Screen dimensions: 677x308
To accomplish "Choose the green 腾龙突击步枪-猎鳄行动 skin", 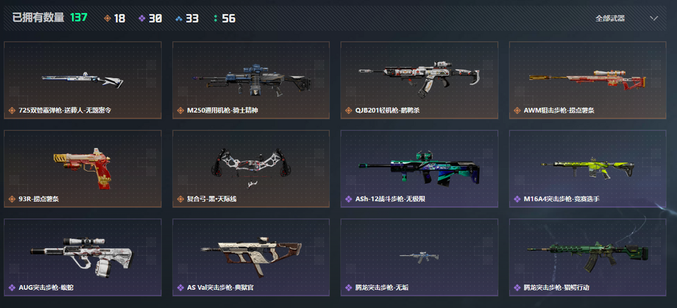I will click(x=587, y=257).
